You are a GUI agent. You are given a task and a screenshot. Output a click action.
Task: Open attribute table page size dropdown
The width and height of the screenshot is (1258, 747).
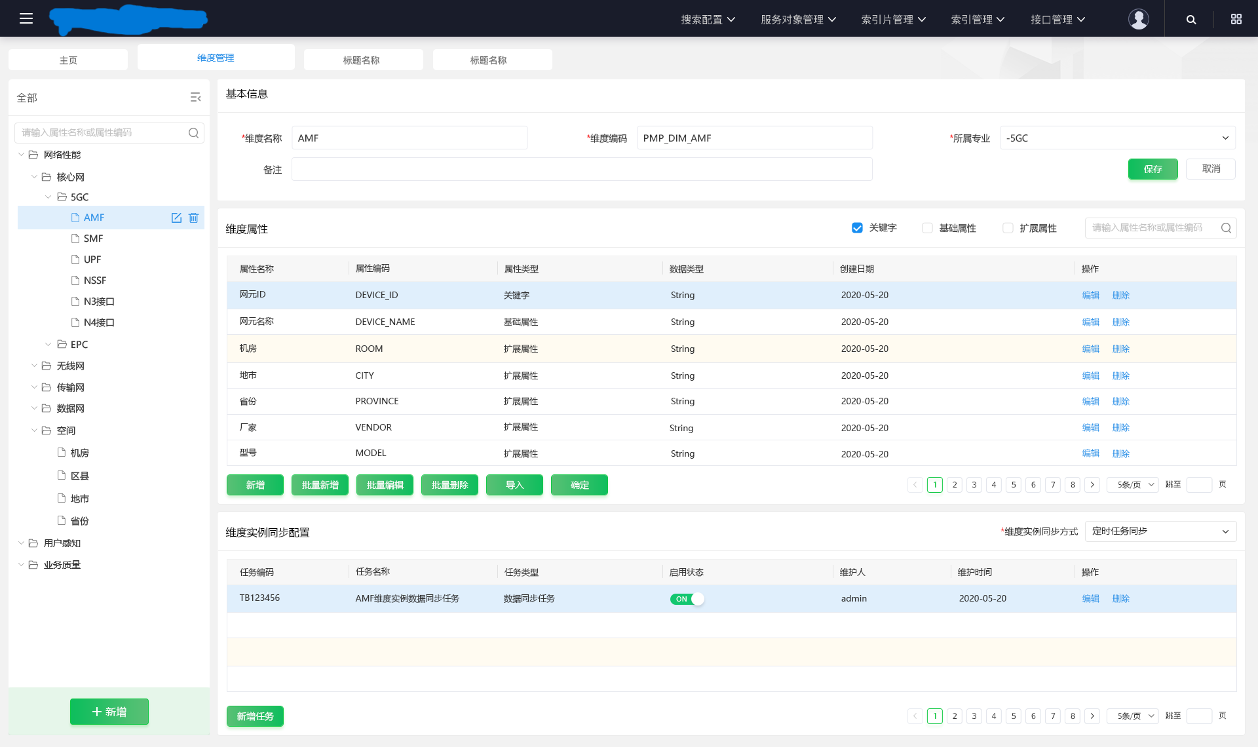tap(1133, 485)
